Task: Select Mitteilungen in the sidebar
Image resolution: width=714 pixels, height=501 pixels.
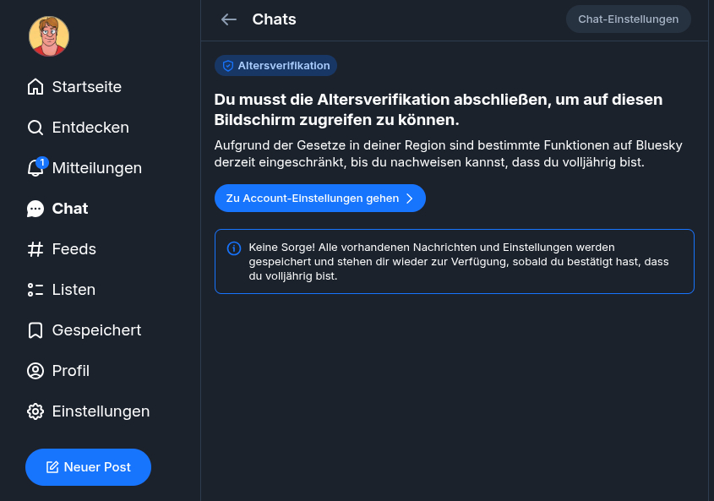Action: coord(96,168)
